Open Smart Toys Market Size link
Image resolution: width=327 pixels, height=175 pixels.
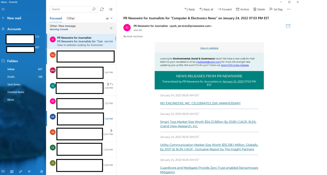coord(208,124)
